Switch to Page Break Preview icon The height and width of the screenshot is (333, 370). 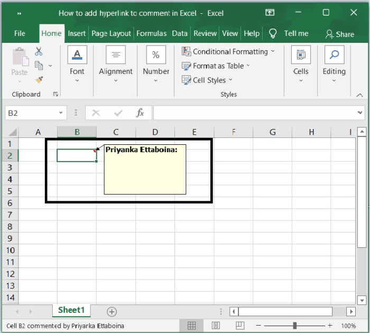tap(240, 326)
